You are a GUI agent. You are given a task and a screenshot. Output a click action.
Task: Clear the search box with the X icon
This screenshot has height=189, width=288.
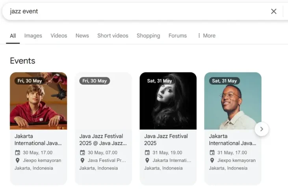[273, 11]
